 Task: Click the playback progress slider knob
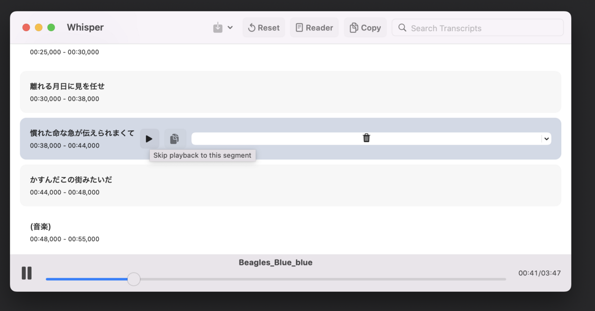point(133,279)
